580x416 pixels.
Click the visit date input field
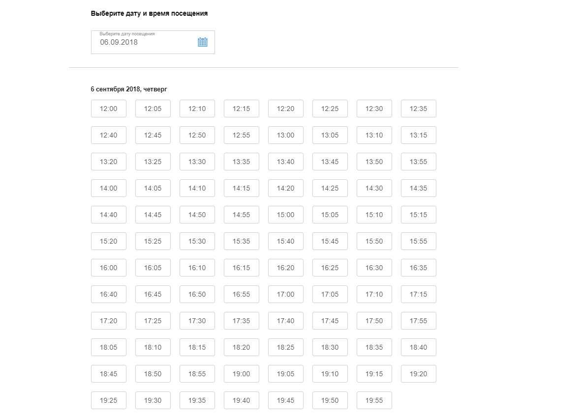click(x=143, y=42)
